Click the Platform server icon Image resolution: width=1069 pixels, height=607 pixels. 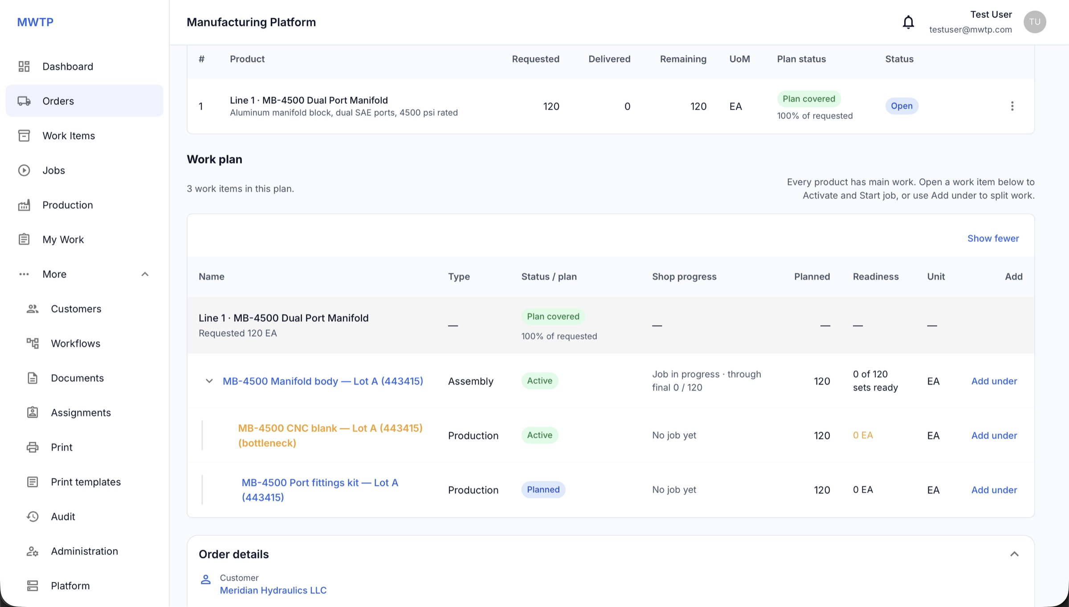point(33,586)
